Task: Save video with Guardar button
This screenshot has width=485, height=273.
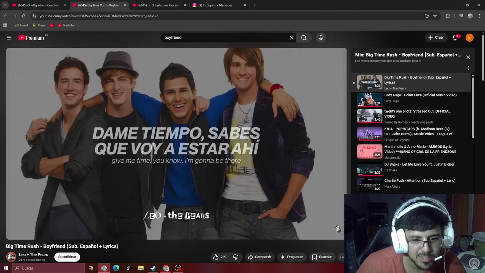Action: [322, 257]
